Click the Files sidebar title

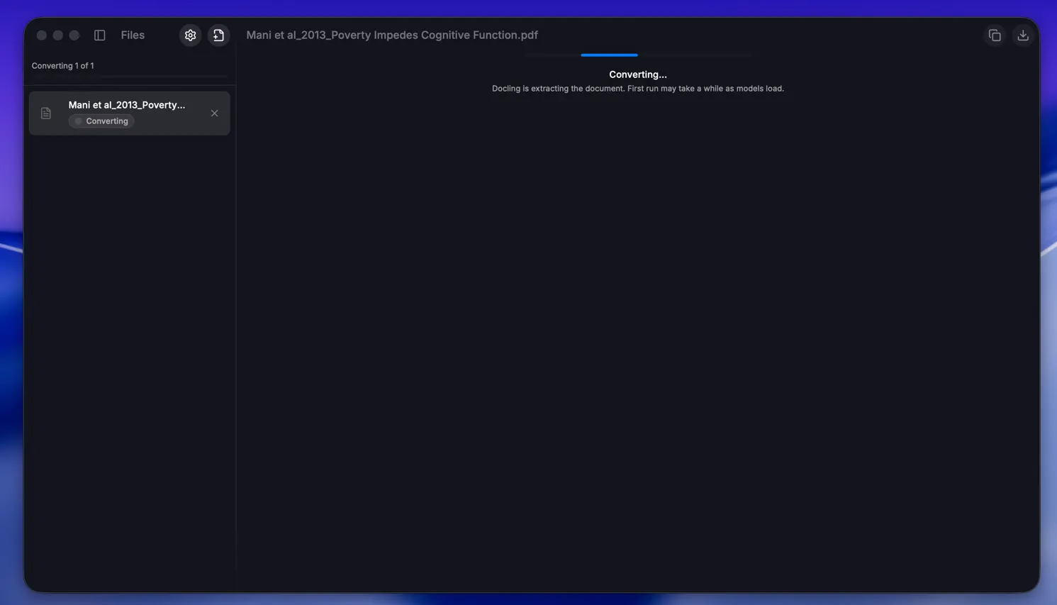(133, 35)
